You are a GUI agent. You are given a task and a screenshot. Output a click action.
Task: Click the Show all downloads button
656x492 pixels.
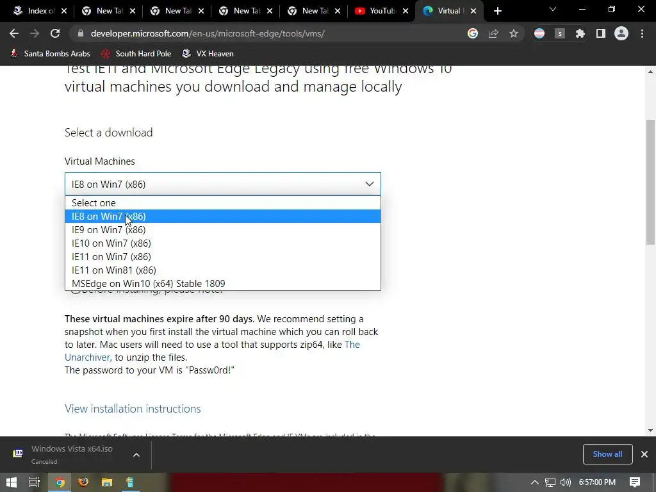click(x=607, y=454)
